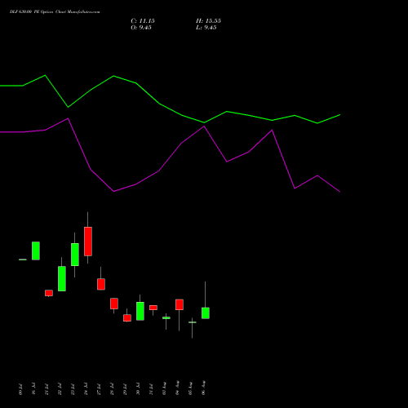Click the '05 Aug' date label
Screen dimensions: 408x408
(x=190, y=388)
